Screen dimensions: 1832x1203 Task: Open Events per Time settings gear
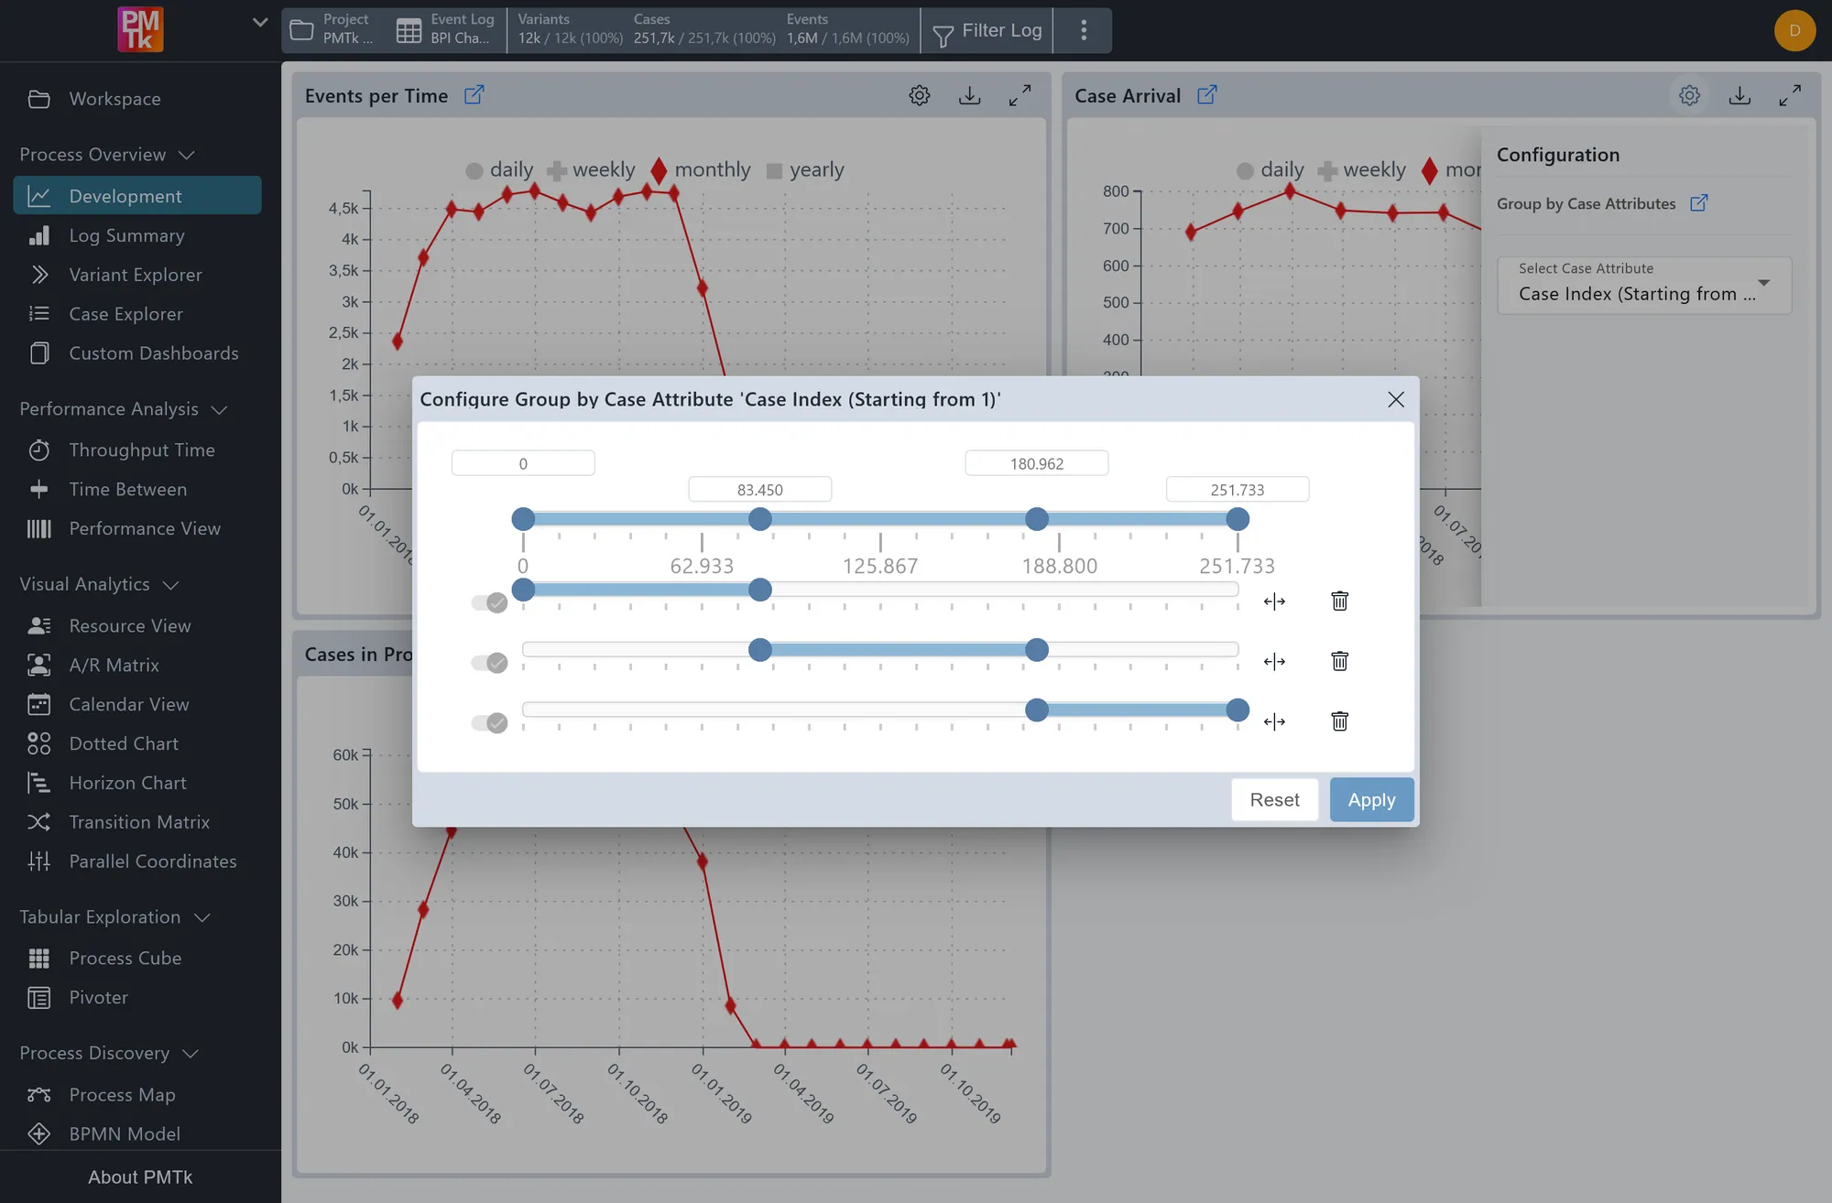920,95
